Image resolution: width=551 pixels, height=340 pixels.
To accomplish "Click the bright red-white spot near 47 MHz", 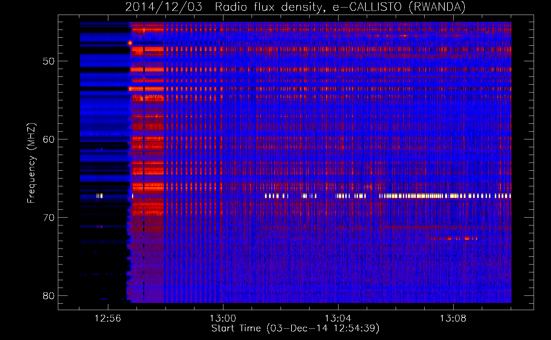I will [x=130, y=43].
